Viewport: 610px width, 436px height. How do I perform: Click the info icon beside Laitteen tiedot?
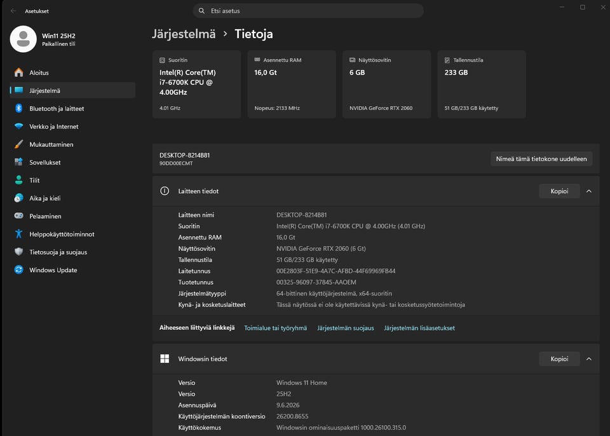[x=165, y=191]
